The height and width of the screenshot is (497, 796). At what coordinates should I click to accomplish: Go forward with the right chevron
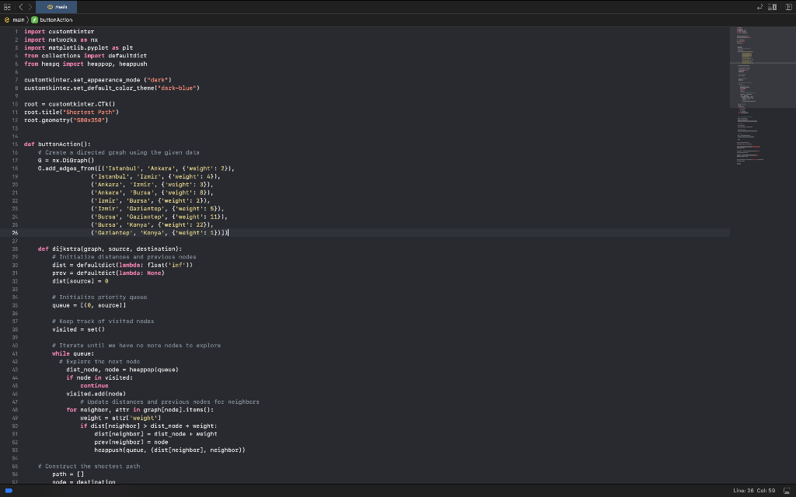(30, 7)
